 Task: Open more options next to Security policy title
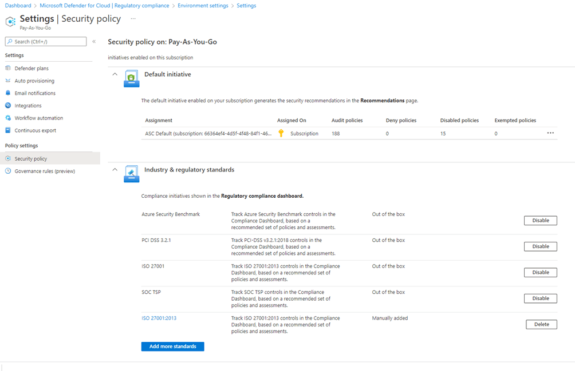(x=133, y=19)
